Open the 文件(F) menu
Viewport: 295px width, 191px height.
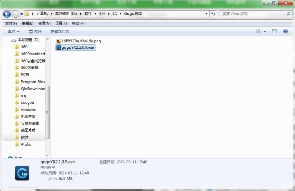pos(11,23)
